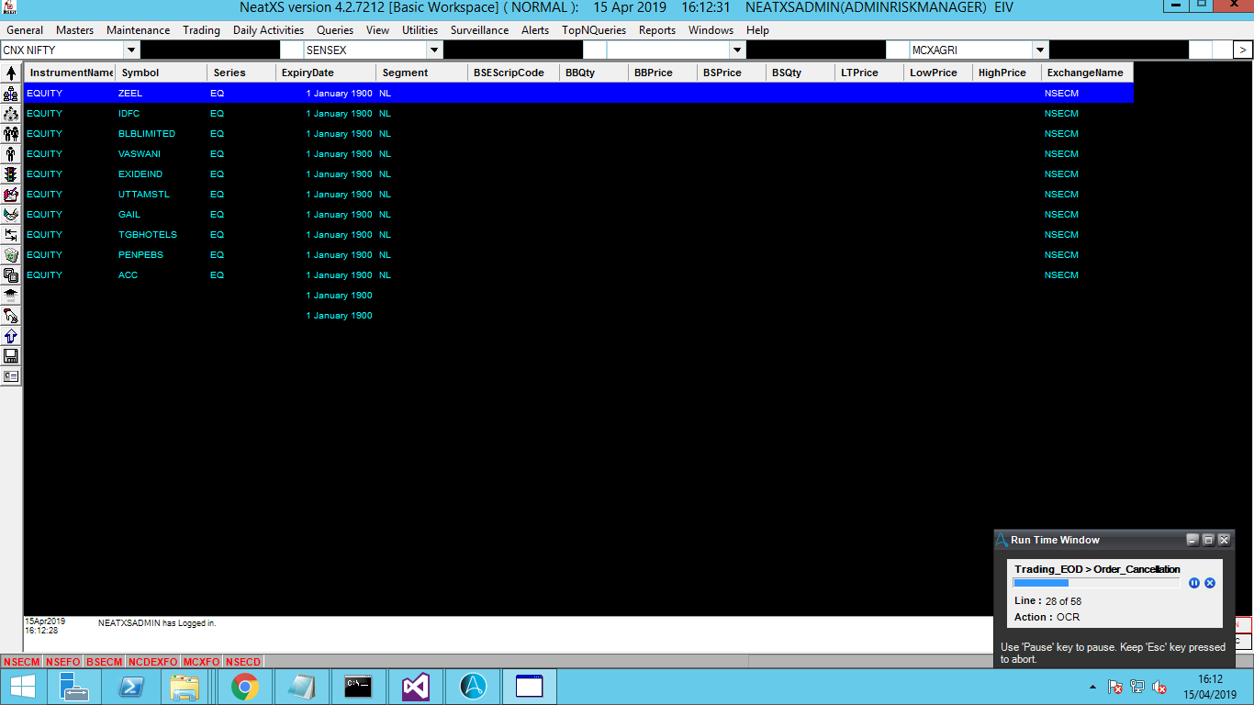Click the opposing left-right arrows icon
The width and height of the screenshot is (1254, 705).
(x=11, y=235)
